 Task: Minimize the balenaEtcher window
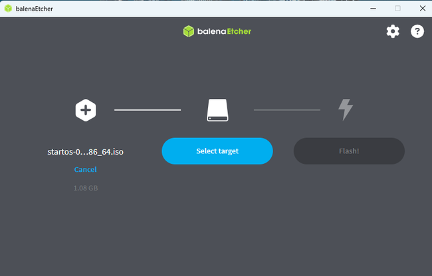pyautogui.click(x=373, y=9)
